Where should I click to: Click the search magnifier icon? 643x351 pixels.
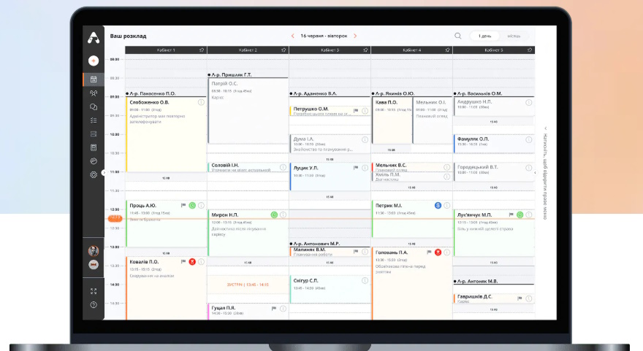[x=458, y=36]
